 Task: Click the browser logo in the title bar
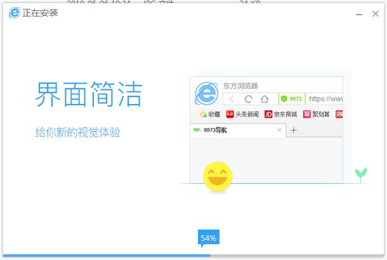tap(14, 13)
